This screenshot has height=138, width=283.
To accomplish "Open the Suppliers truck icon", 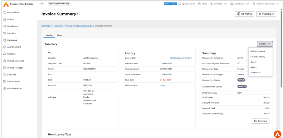I will point(5,33).
